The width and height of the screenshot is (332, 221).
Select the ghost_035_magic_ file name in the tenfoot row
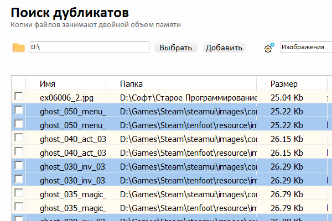click(x=72, y=208)
